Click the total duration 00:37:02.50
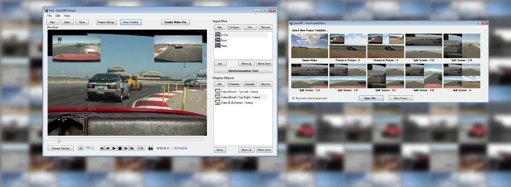This screenshot has width=511, height=187. 181,148
